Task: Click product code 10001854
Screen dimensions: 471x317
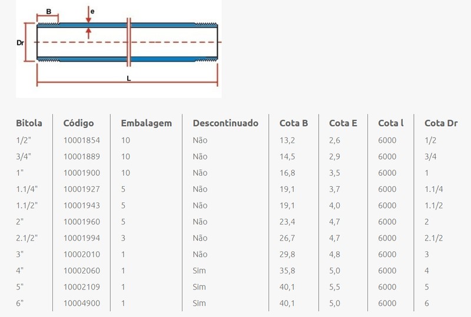Action: point(81,140)
